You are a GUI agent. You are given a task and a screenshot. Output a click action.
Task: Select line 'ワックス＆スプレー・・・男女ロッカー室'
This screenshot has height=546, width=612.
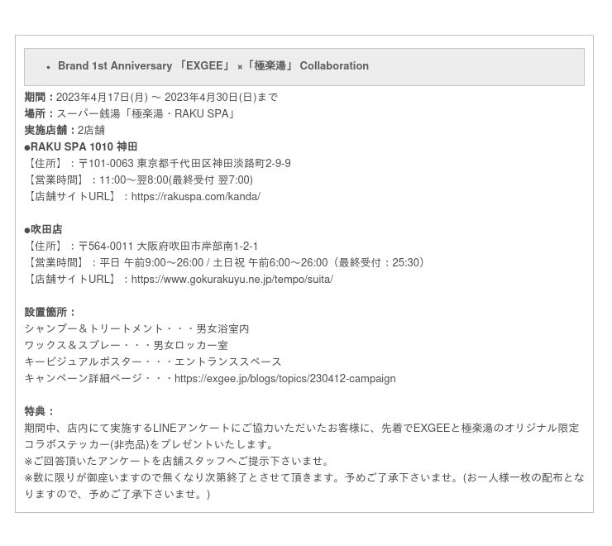[x=126, y=345]
